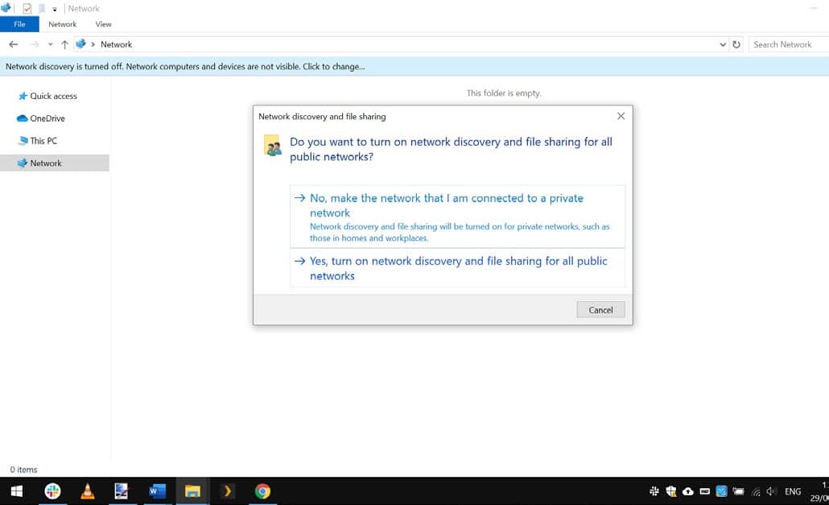Open Microsoft Word from taskbar
This screenshot has height=505, width=829.
click(157, 491)
